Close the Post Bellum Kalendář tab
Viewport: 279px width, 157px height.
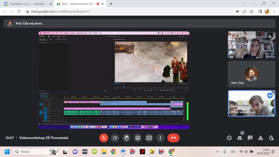pos(51,4)
